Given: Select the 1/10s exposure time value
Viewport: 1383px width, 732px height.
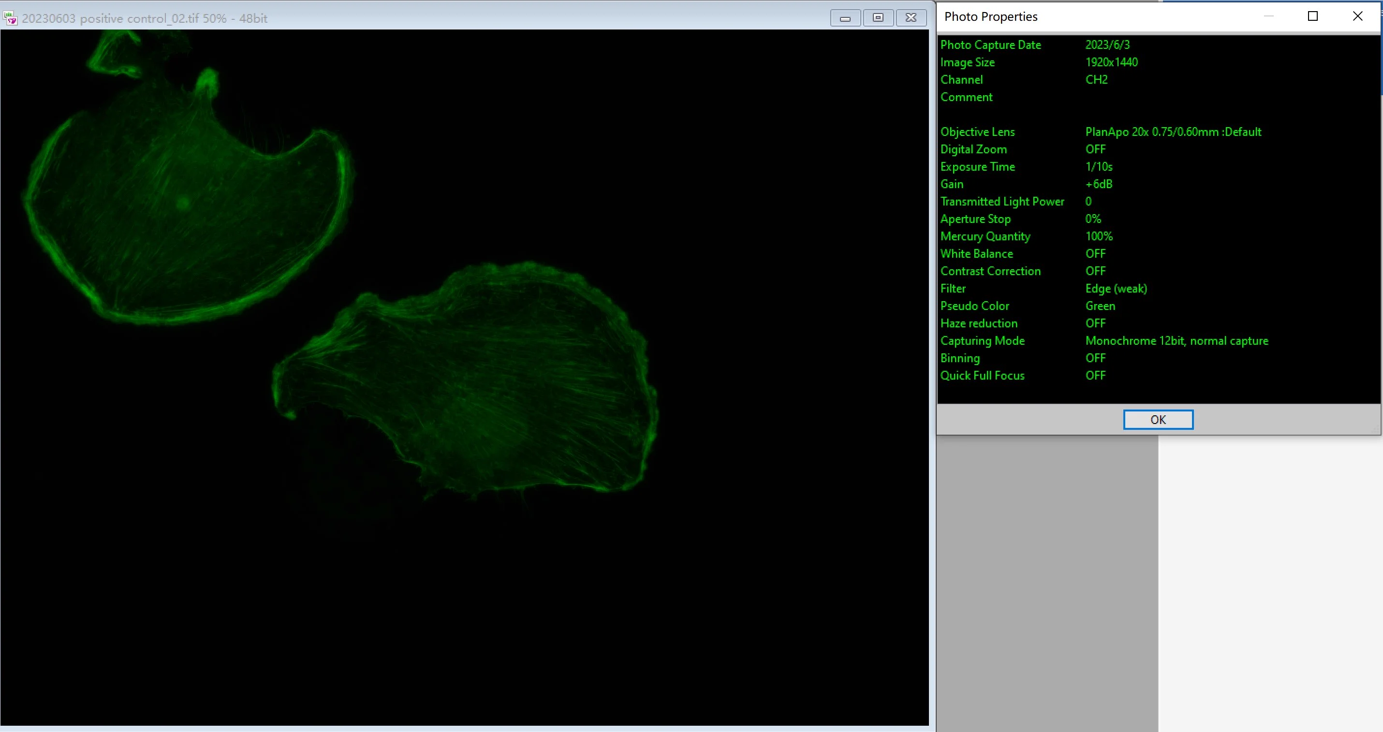Looking at the screenshot, I should pyautogui.click(x=1099, y=167).
